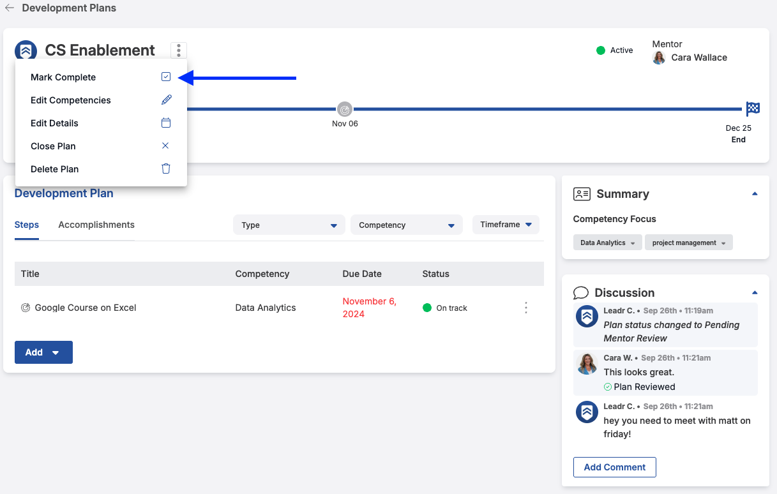777x494 pixels.
Task: Click the checkered End flag icon
Action: (753, 109)
